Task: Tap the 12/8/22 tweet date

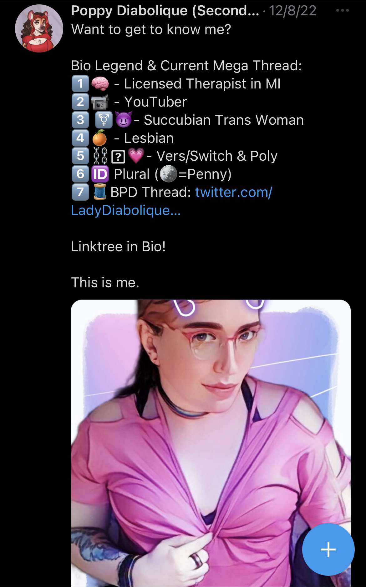Action: (292, 11)
